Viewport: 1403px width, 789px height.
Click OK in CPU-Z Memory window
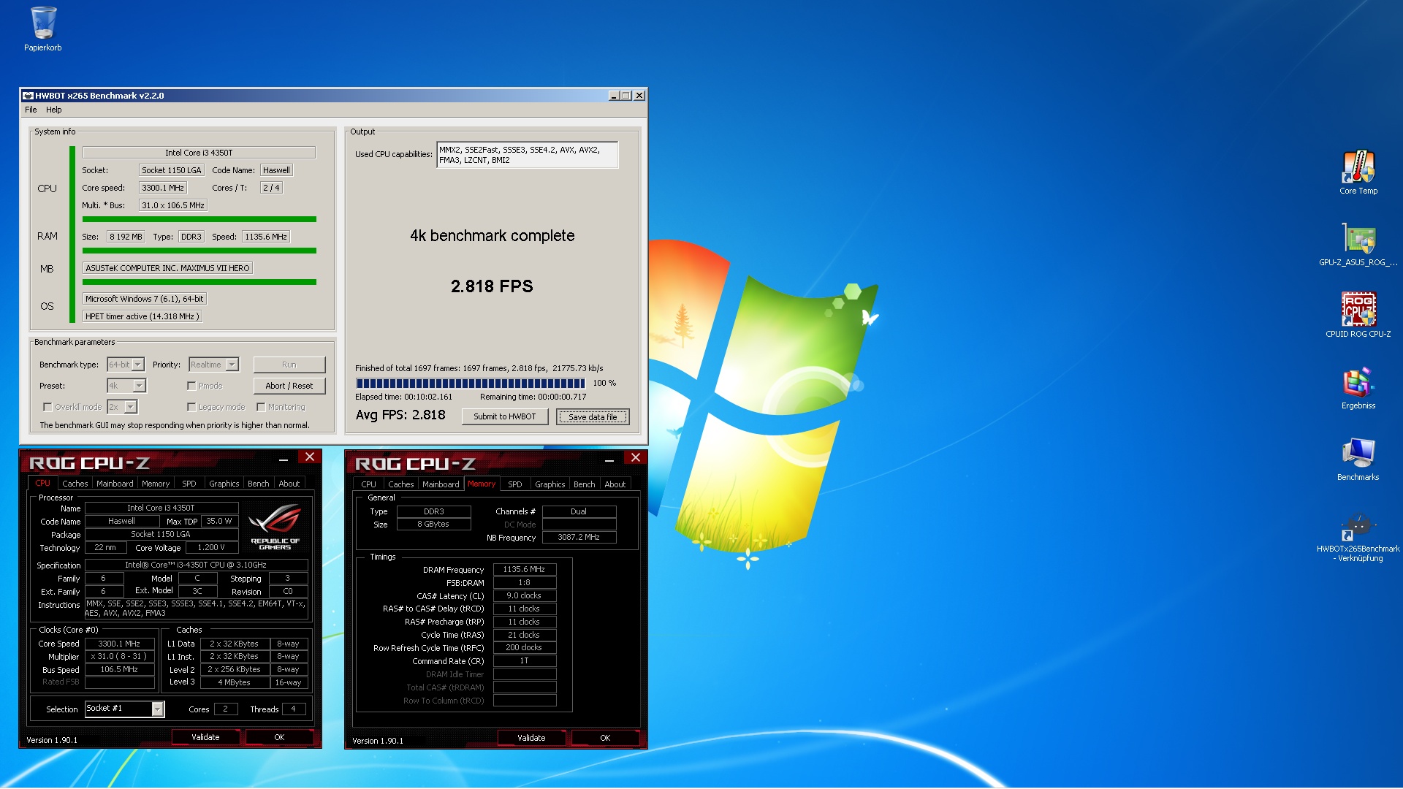point(605,738)
